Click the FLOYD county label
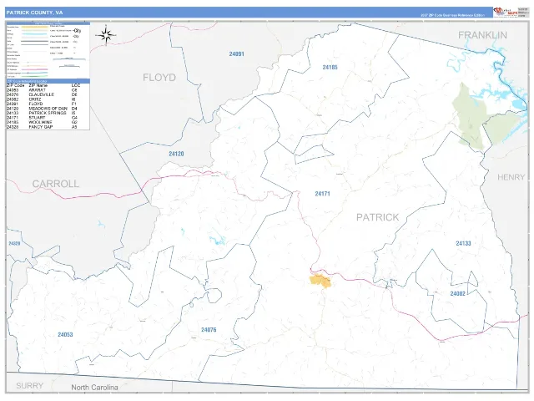The width and height of the screenshot is (534, 401). pos(159,78)
